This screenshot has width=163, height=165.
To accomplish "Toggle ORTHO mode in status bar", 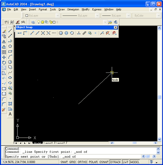I will [82, 162].
